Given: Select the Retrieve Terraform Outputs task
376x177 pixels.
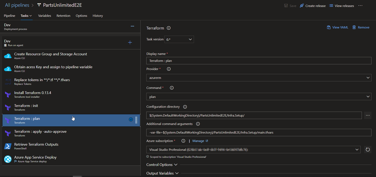Looking at the screenshot, I should coord(71,146).
